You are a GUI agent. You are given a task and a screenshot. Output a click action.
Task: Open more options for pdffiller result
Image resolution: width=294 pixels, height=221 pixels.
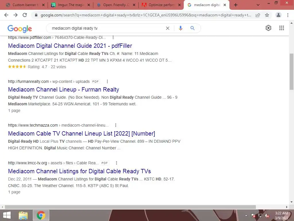113,37
